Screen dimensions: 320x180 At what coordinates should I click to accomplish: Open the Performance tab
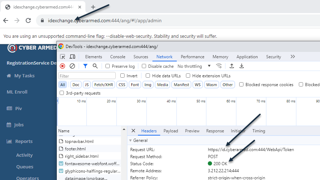pyautogui.click(x=192, y=57)
